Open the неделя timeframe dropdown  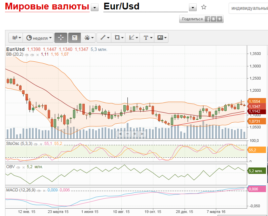click(x=40, y=38)
